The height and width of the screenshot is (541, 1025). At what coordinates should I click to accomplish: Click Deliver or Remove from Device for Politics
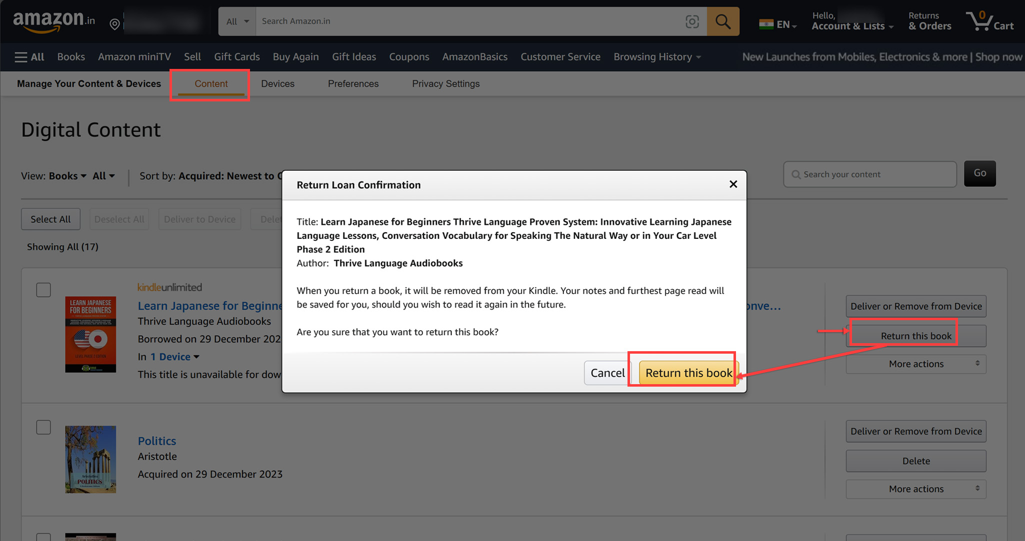(916, 431)
